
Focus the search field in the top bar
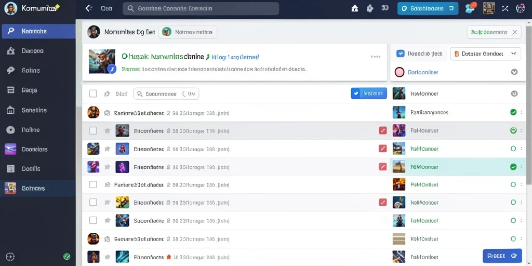[201, 9]
